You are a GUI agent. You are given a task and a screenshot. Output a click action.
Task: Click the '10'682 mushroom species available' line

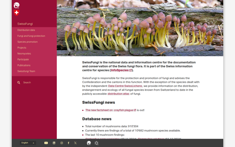coord(133,131)
